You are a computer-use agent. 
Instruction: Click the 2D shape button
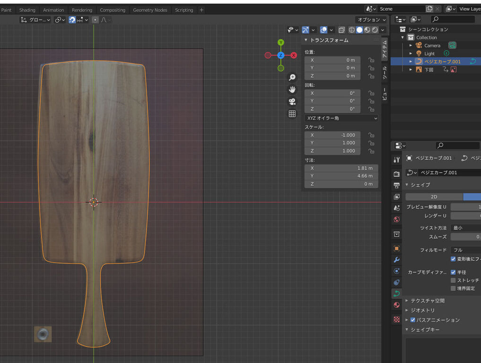click(434, 197)
